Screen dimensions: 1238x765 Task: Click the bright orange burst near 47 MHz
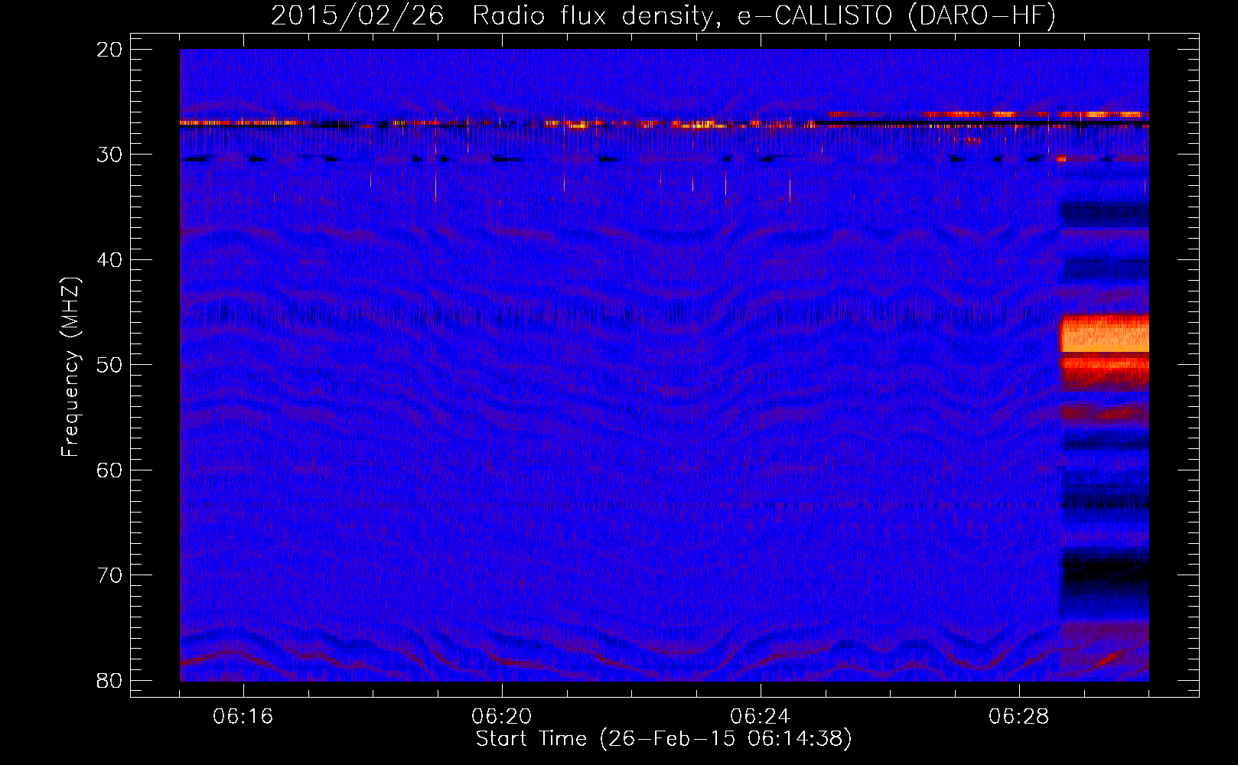pyautogui.click(x=1104, y=334)
